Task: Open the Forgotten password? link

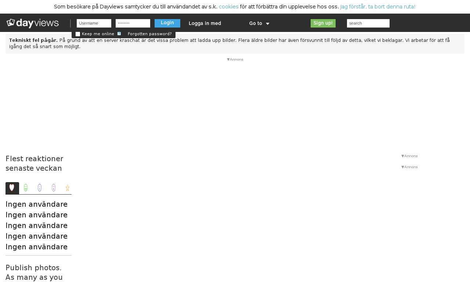Action: pos(149,34)
